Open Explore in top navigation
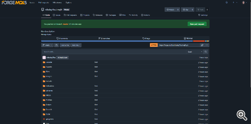Screen dimensions: 251x124 pos(69,3)
